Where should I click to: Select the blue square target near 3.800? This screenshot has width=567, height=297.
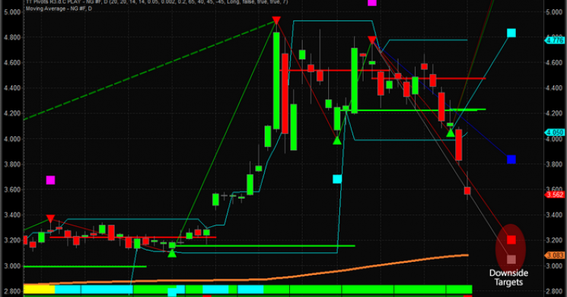click(511, 159)
